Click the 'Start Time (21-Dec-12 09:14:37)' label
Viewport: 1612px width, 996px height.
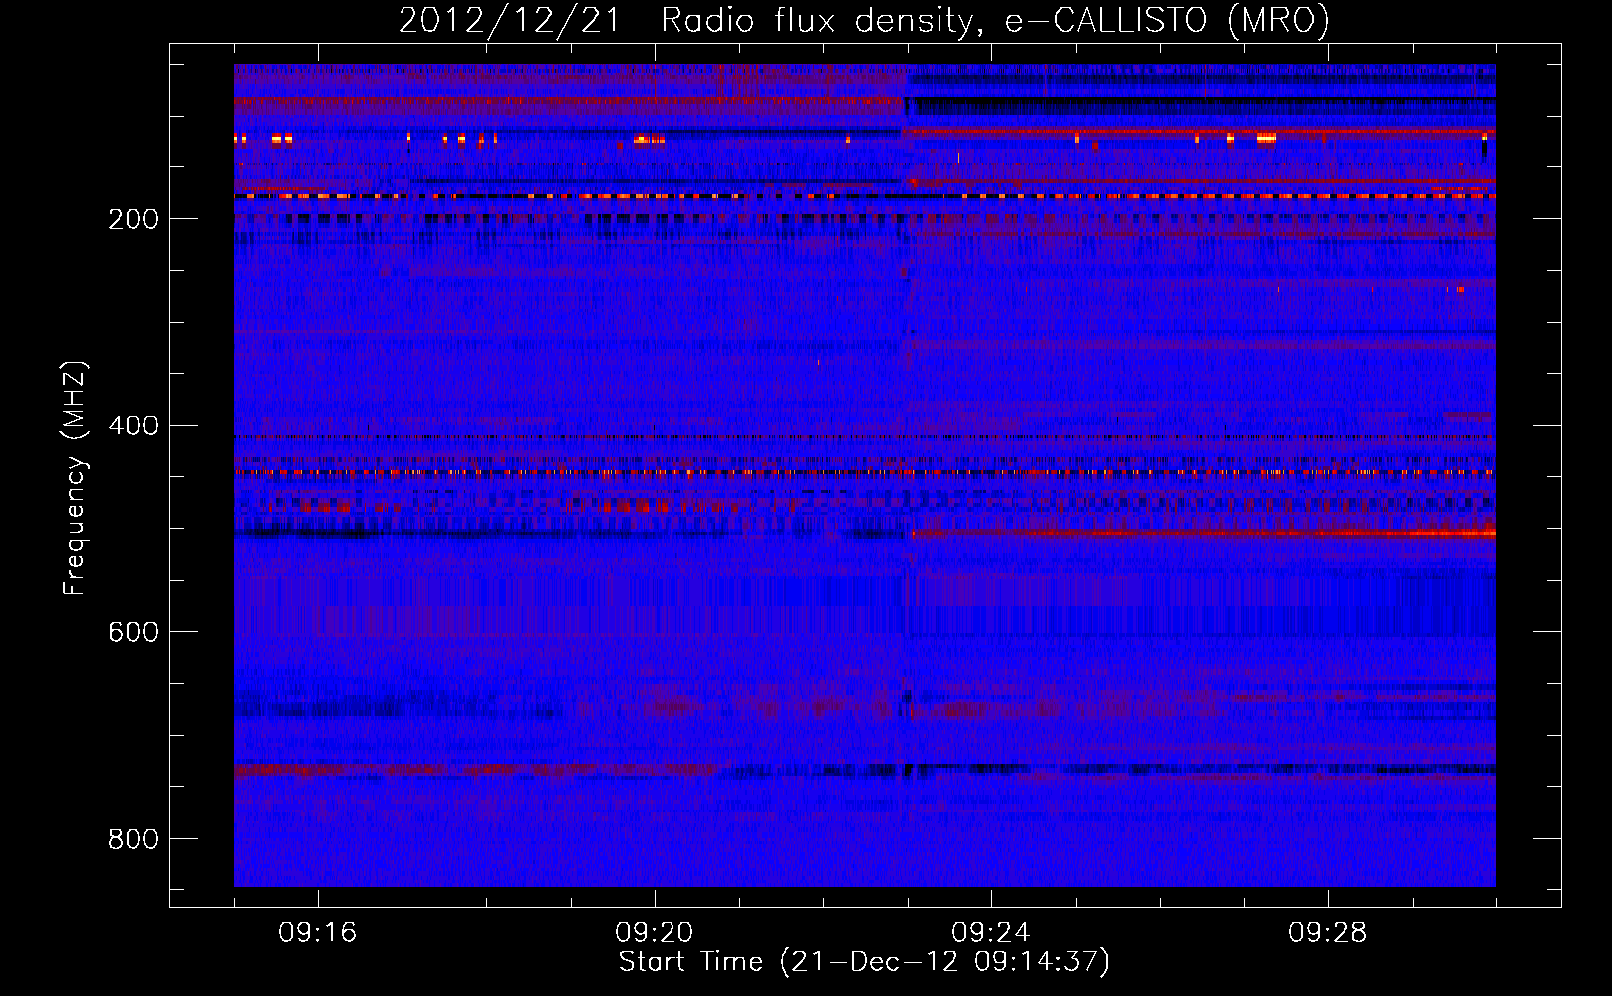point(864,962)
